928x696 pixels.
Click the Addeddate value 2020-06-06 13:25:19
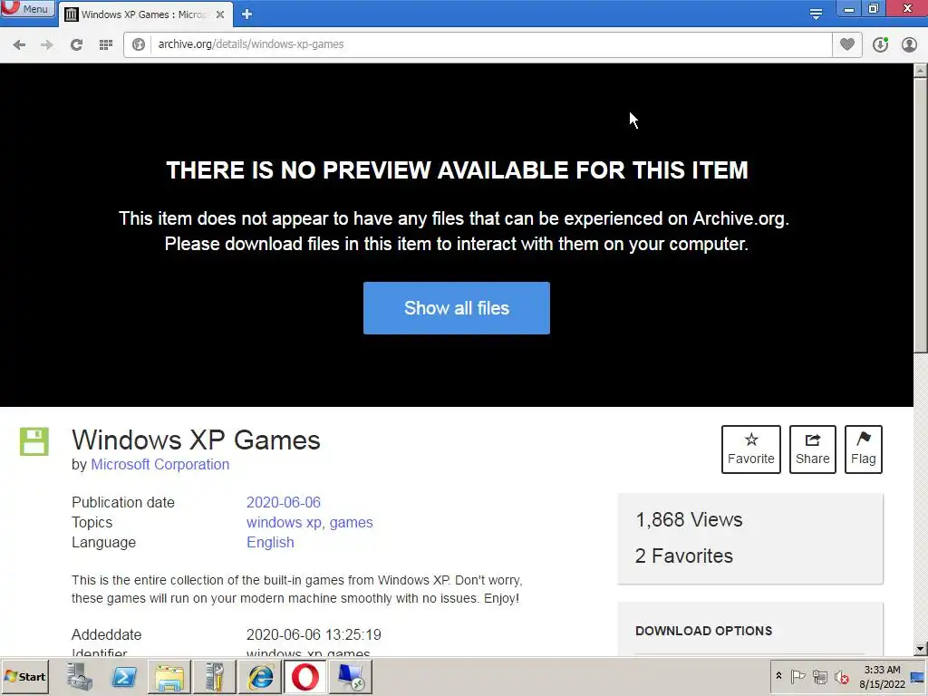[x=314, y=635]
